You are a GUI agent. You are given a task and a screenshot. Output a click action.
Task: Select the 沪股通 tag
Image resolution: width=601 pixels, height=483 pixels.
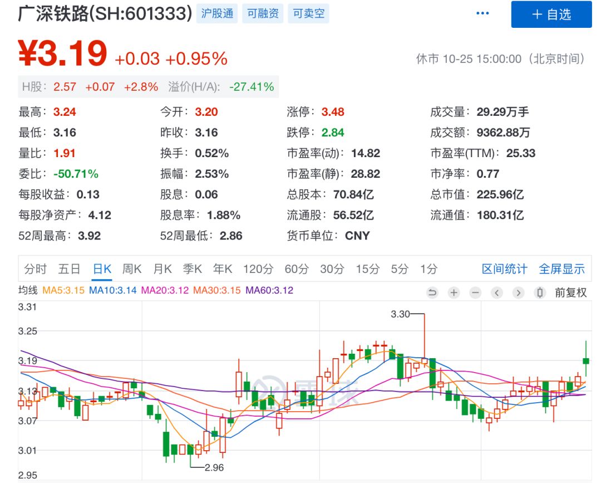[x=217, y=14]
